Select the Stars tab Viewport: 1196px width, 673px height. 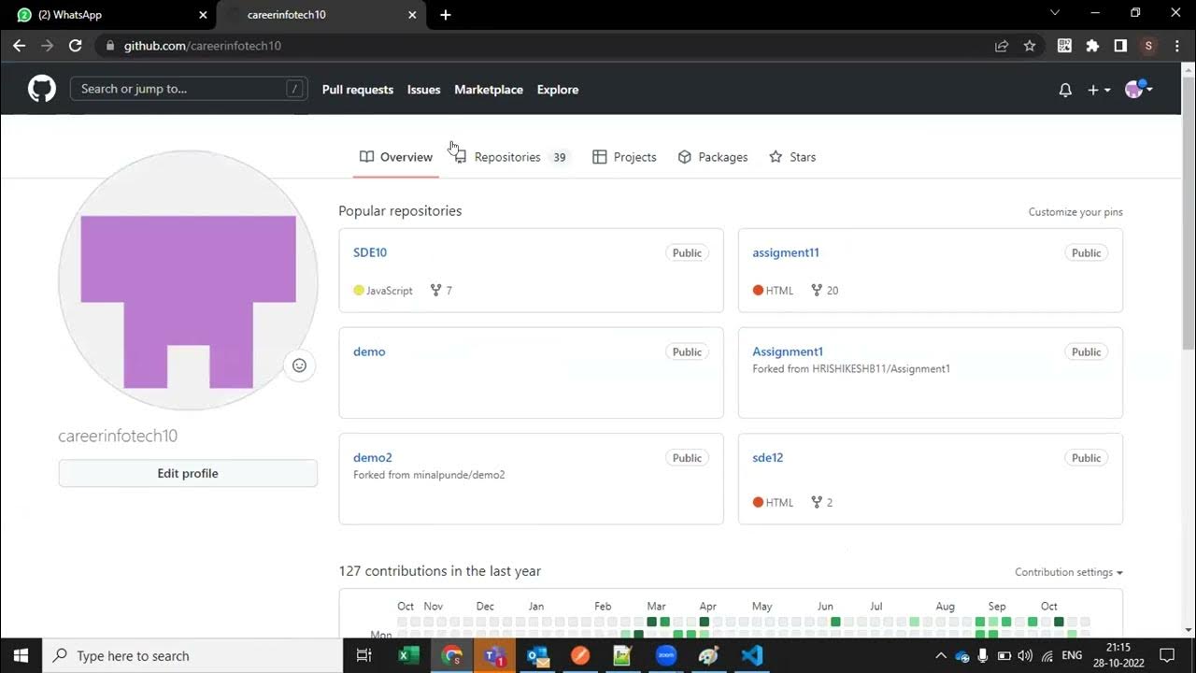[x=792, y=157]
